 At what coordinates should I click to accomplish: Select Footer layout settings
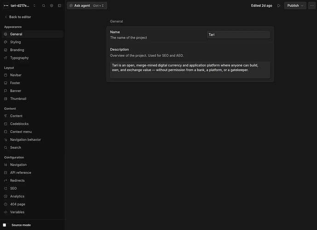click(x=32, y=83)
